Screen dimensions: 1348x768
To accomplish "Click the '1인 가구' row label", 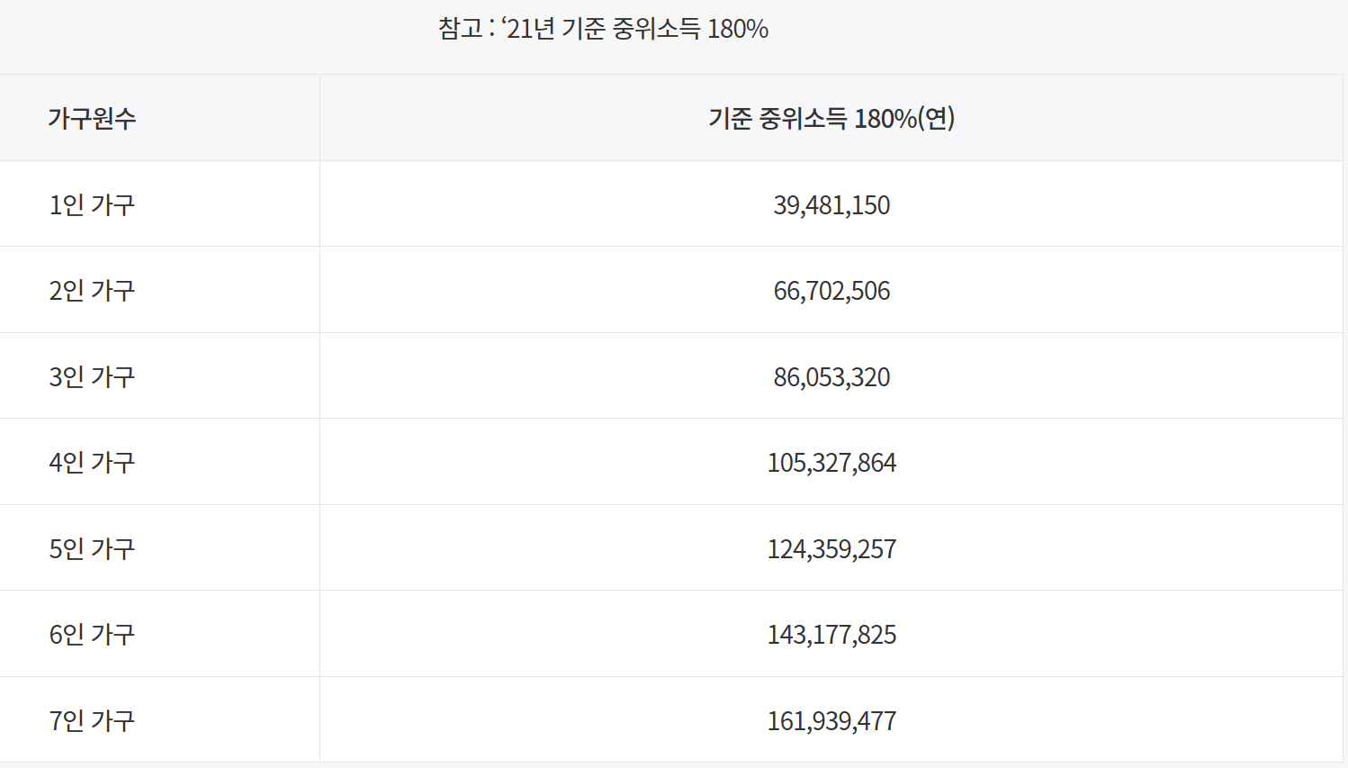I will [x=92, y=204].
